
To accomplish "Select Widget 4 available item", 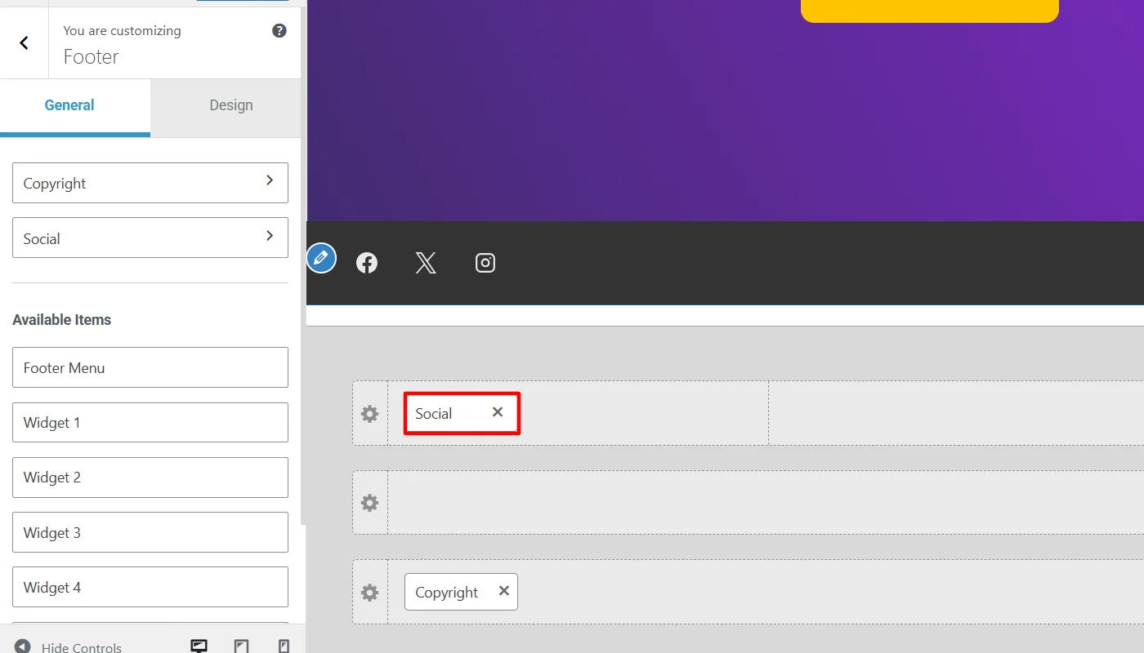I will point(150,587).
